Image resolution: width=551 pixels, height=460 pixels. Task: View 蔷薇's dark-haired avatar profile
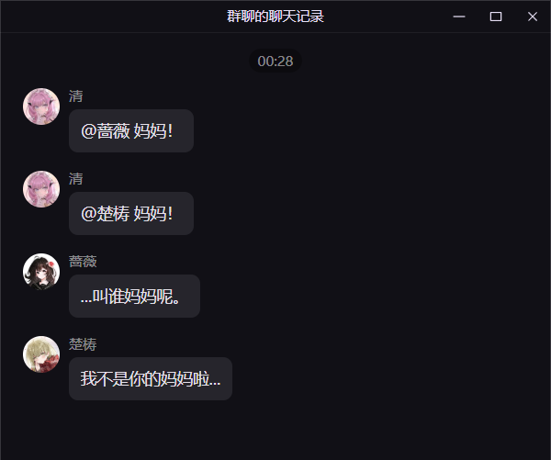41,272
